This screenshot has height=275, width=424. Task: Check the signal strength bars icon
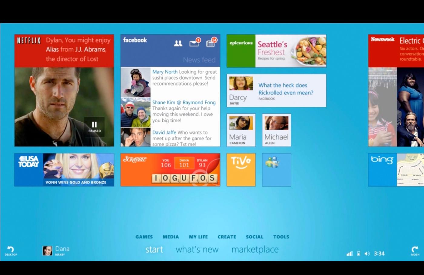[350, 254]
